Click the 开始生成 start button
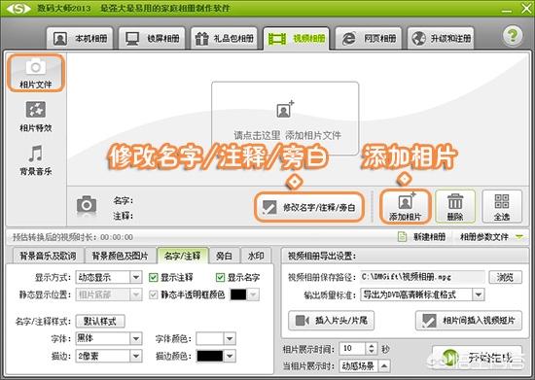The width and height of the screenshot is (535, 380). tap(477, 358)
